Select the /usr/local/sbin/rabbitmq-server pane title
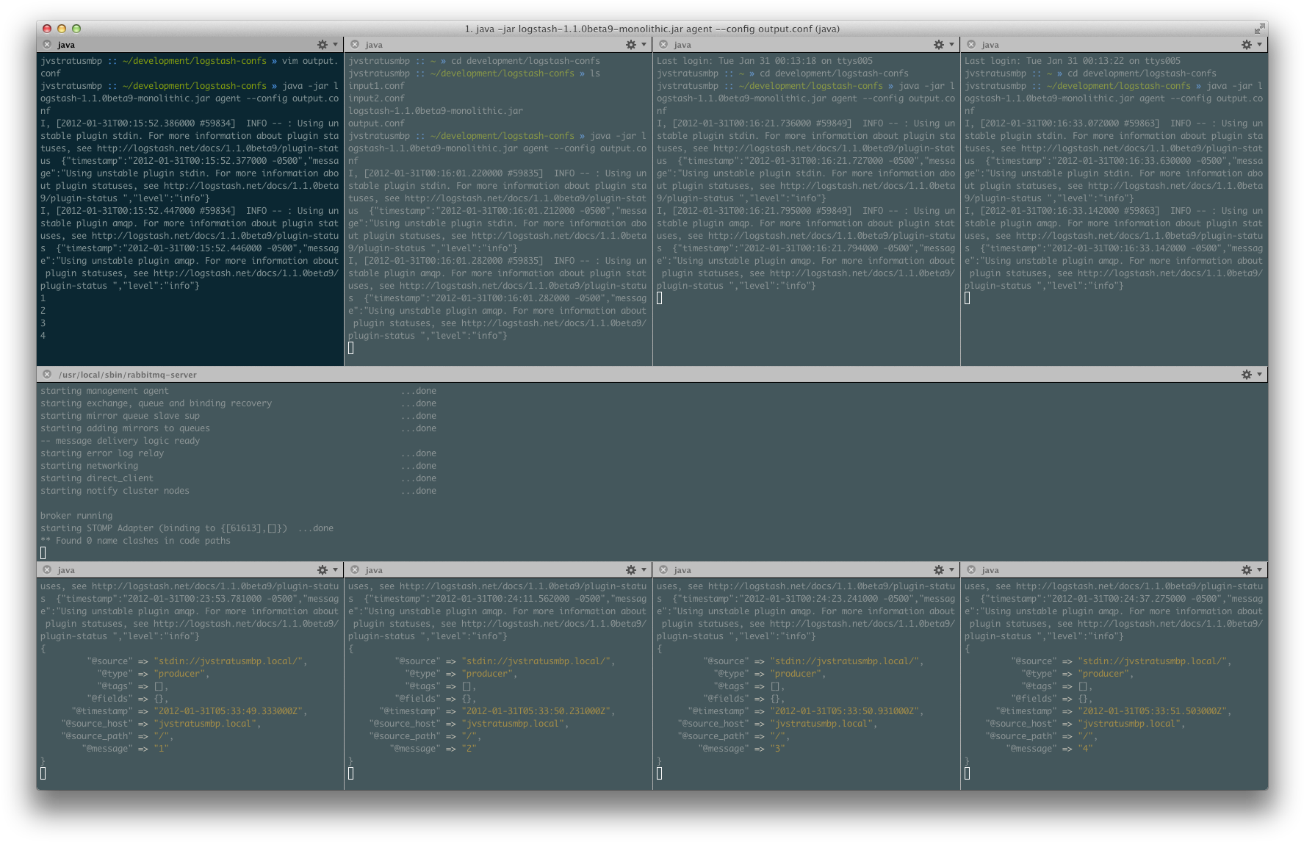 click(x=127, y=375)
